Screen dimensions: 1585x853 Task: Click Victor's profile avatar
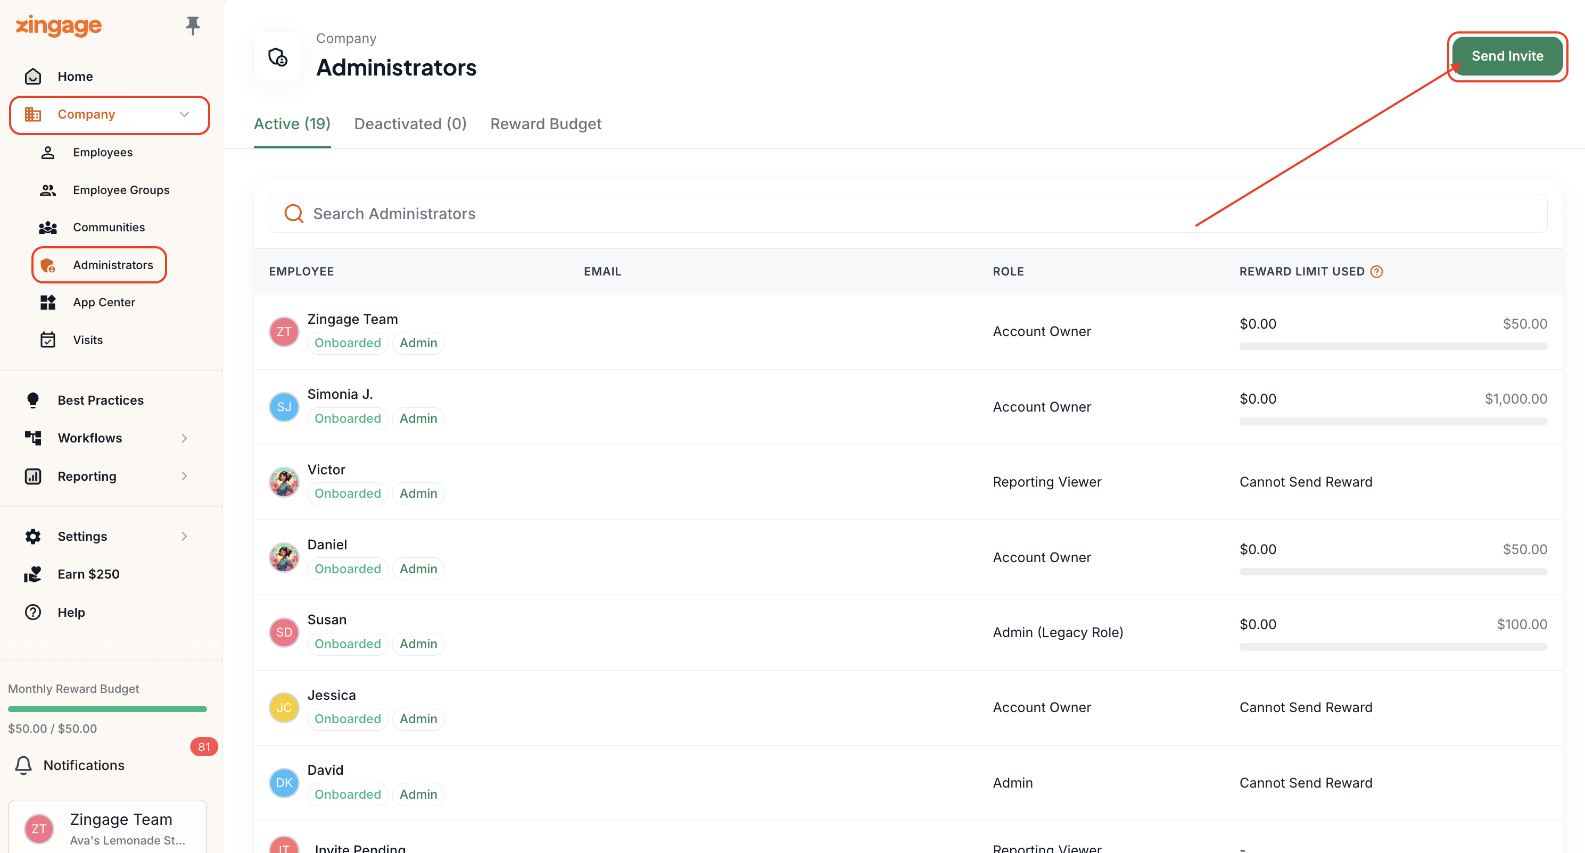pyautogui.click(x=284, y=482)
